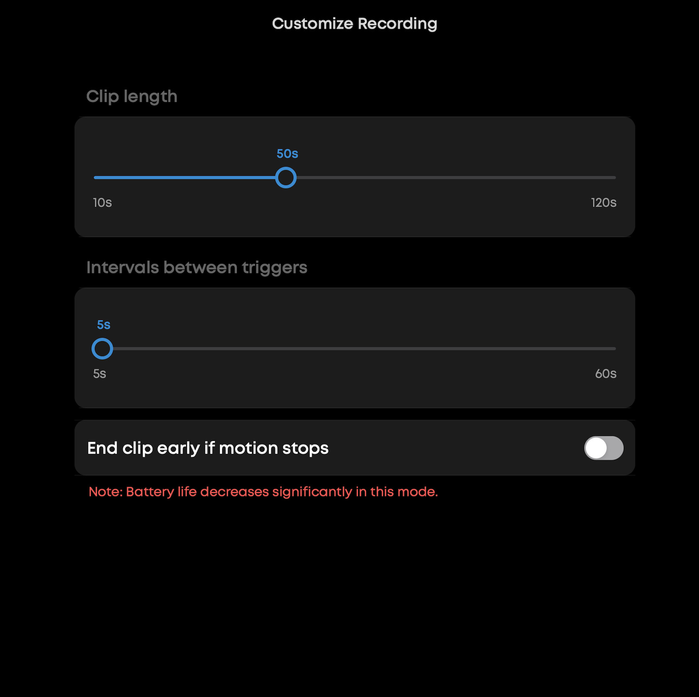Click the Clip length section heading
Viewport: 699px width, 697px height.
tap(132, 96)
